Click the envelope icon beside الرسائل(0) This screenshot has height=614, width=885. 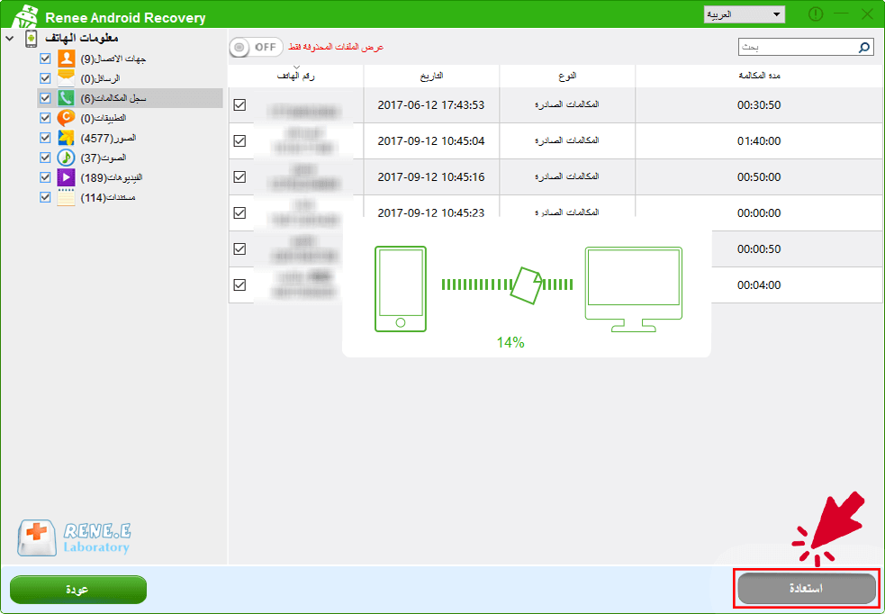(x=66, y=78)
